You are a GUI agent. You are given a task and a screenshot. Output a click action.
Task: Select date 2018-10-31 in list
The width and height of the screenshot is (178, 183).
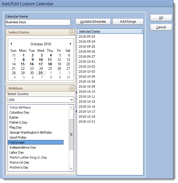click(x=87, y=122)
